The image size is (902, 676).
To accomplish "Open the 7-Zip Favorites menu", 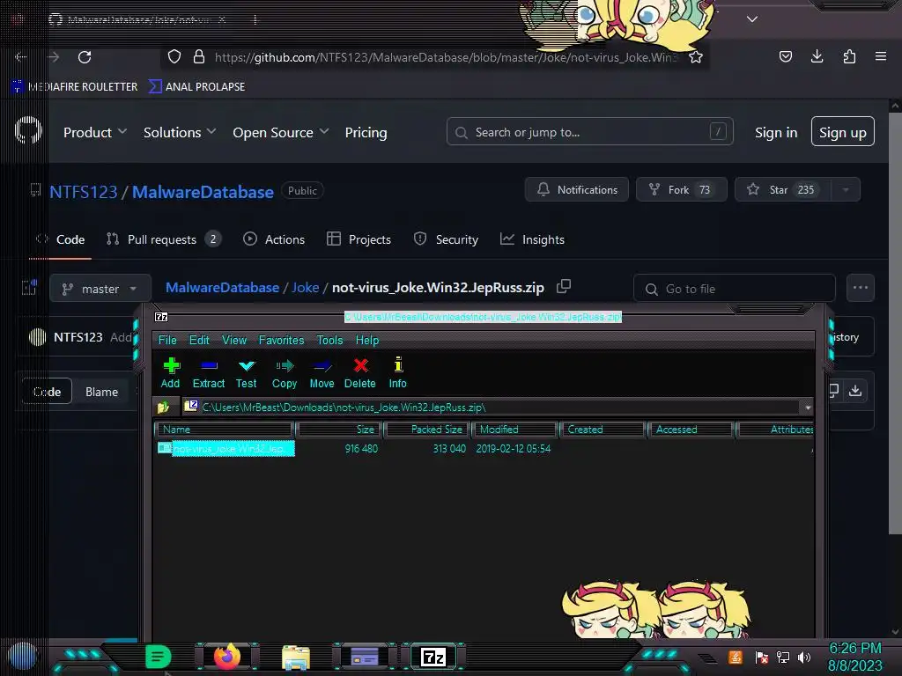I will (x=281, y=340).
